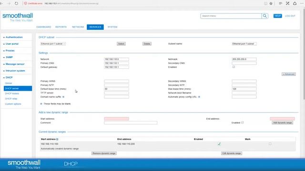305x171 pixels.
Task: Click the Comment input field
Action: [x=131, y=123]
